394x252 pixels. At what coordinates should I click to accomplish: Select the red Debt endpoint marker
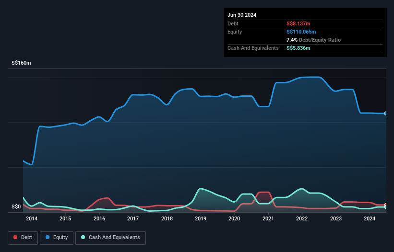coord(386,205)
